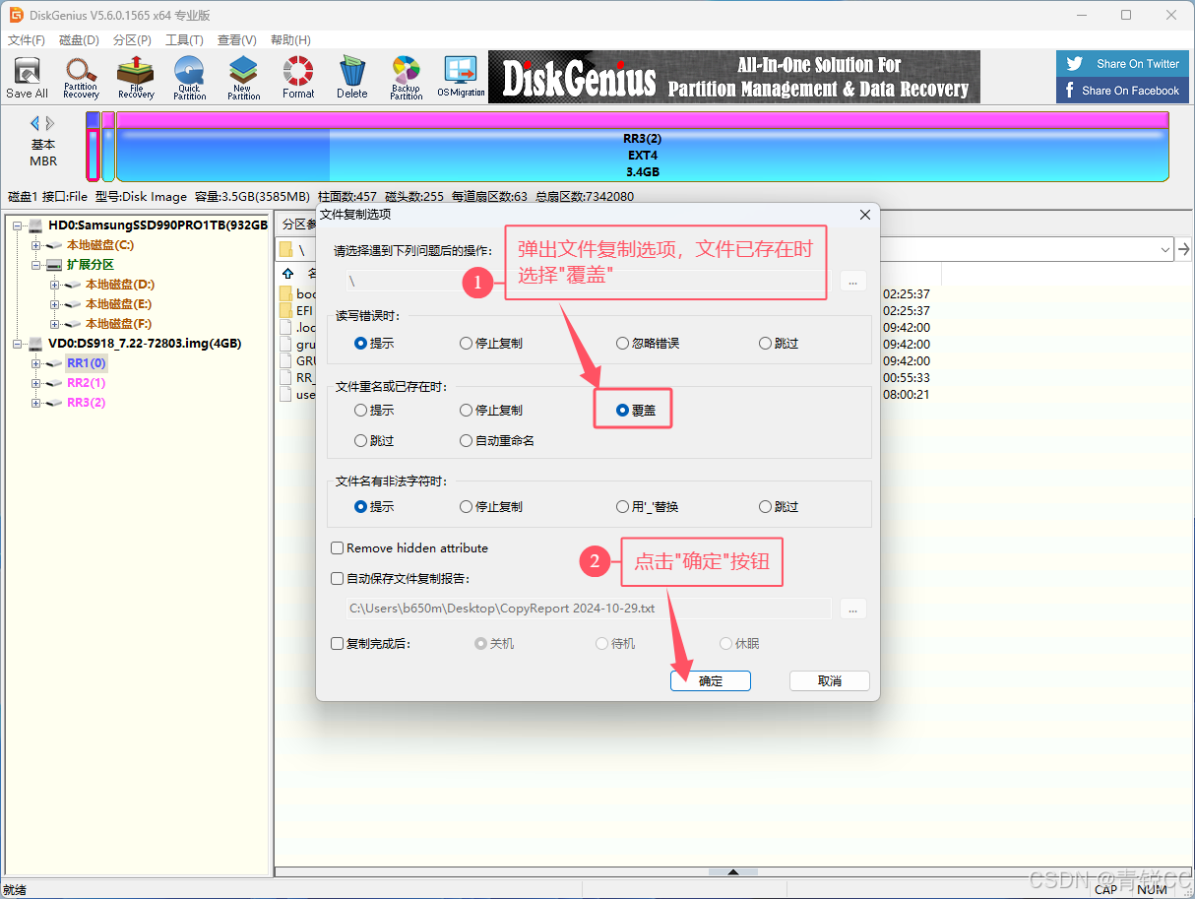Image resolution: width=1195 pixels, height=899 pixels.
Task: Open the 磁盘(D) menu
Action: (x=79, y=40)
